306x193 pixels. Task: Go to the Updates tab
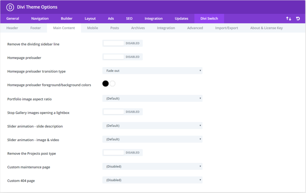pyautogui.click(x=182, y=18)
